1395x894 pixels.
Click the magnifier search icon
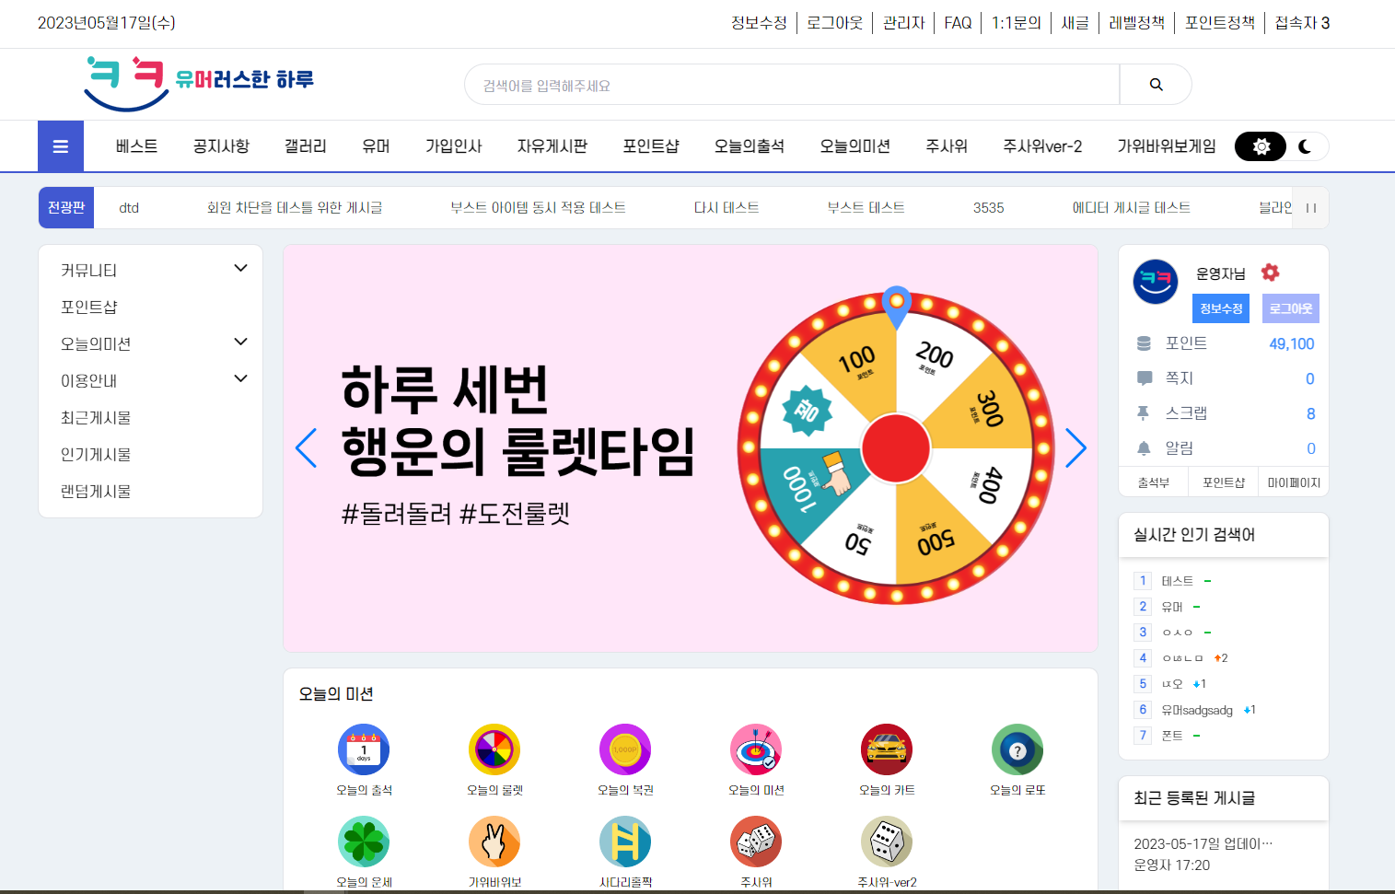tap(1156, 85)
